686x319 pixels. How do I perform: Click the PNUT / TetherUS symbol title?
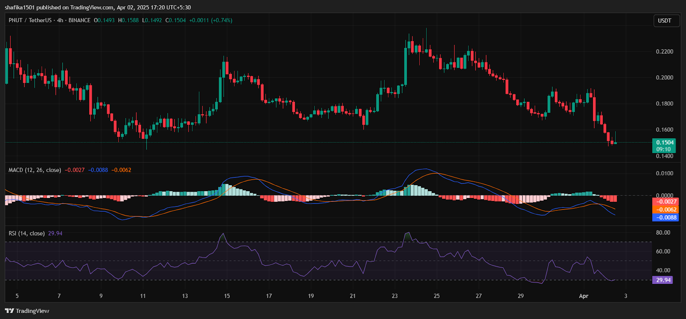30,20
